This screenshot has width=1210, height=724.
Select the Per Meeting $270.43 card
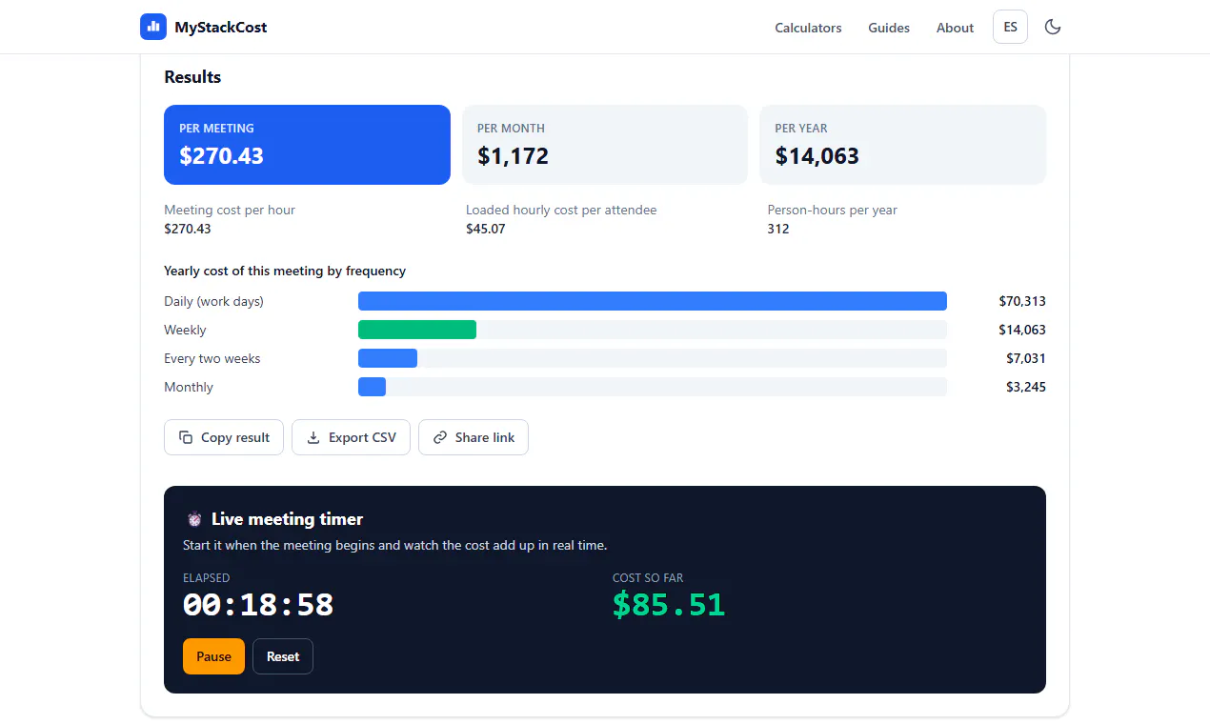tap(307, 145)
